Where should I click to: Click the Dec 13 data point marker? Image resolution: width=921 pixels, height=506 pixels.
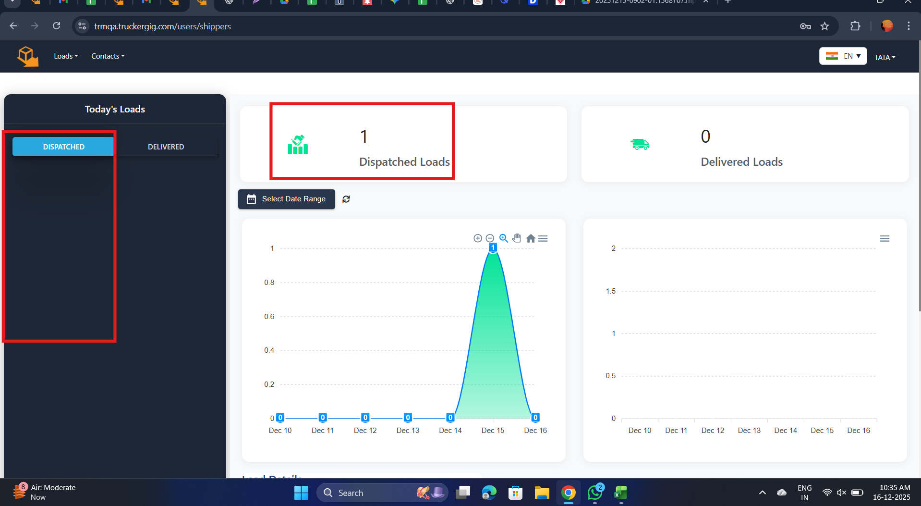click(x=408, y=418)
